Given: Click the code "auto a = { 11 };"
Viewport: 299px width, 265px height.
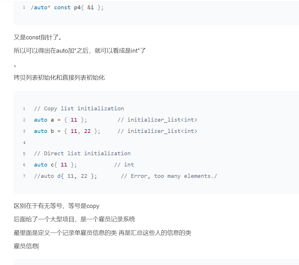Looking at the screenshot, I should tap(60, 120).
